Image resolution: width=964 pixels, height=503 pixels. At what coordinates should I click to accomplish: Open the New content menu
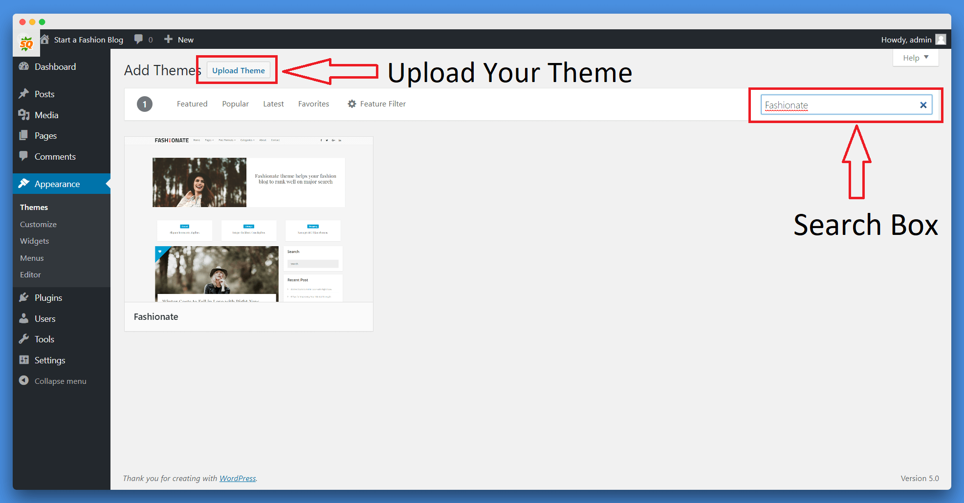(x=179, y=40)
